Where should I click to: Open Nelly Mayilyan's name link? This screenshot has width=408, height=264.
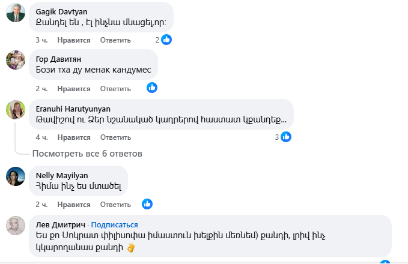62,175
